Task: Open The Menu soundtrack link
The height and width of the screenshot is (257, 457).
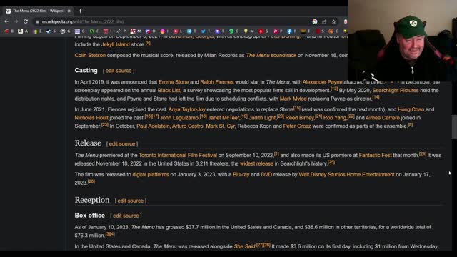Action: [271, 56]
